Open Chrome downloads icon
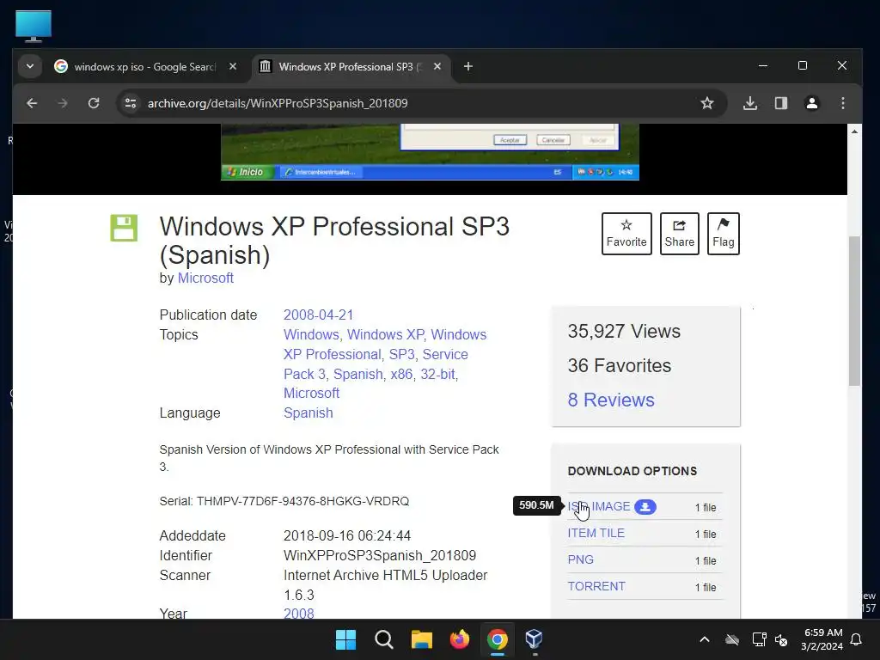The image size is (880, 660). 749,103
